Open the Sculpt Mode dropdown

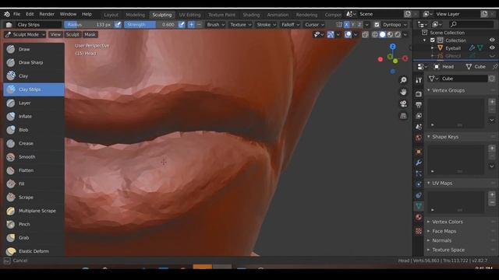click(25, 34)
